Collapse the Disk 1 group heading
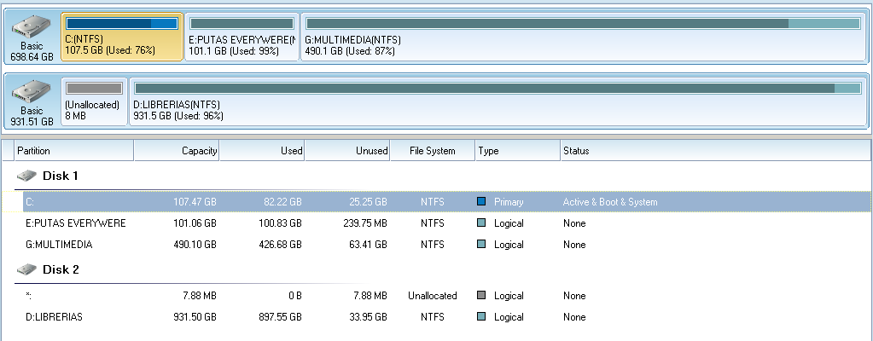 pos(61,176)
